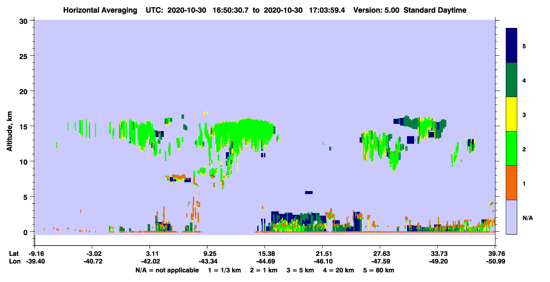The height and width of the screenshot is (282, 550).
Task: Click the isolated dark blue block near 5.5 km altitude
Action: [x=309, y=192]
